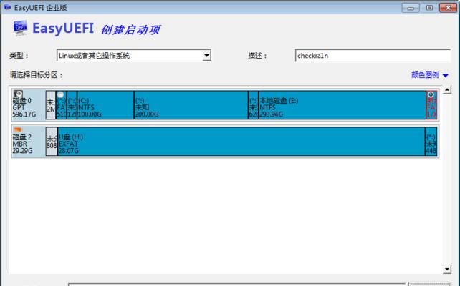This screenshot has height=286, width=460.
Task: Click the 创建启动项 heading text
Action: coord(131,29)
